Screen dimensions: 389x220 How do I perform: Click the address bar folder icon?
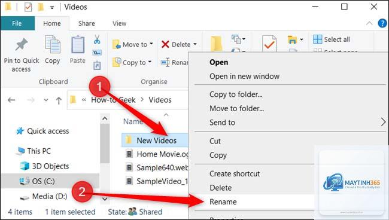click(73, 100)
